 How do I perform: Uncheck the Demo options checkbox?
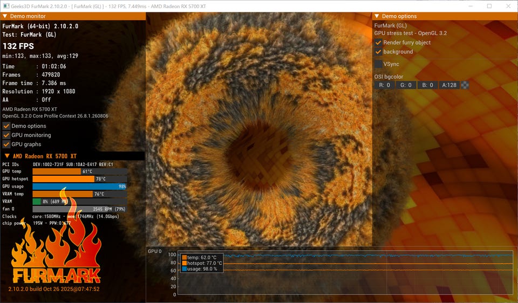pos(6,126)
